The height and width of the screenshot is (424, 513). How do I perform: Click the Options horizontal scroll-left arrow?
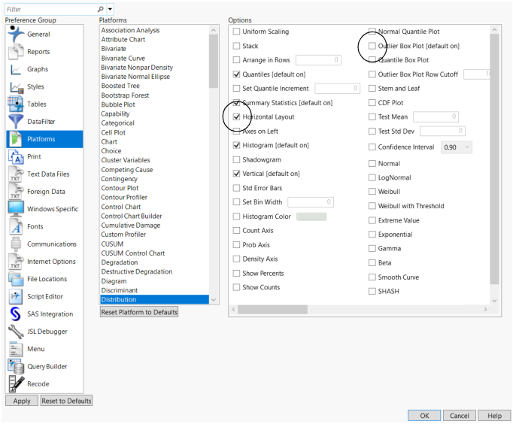pos(234,309)
